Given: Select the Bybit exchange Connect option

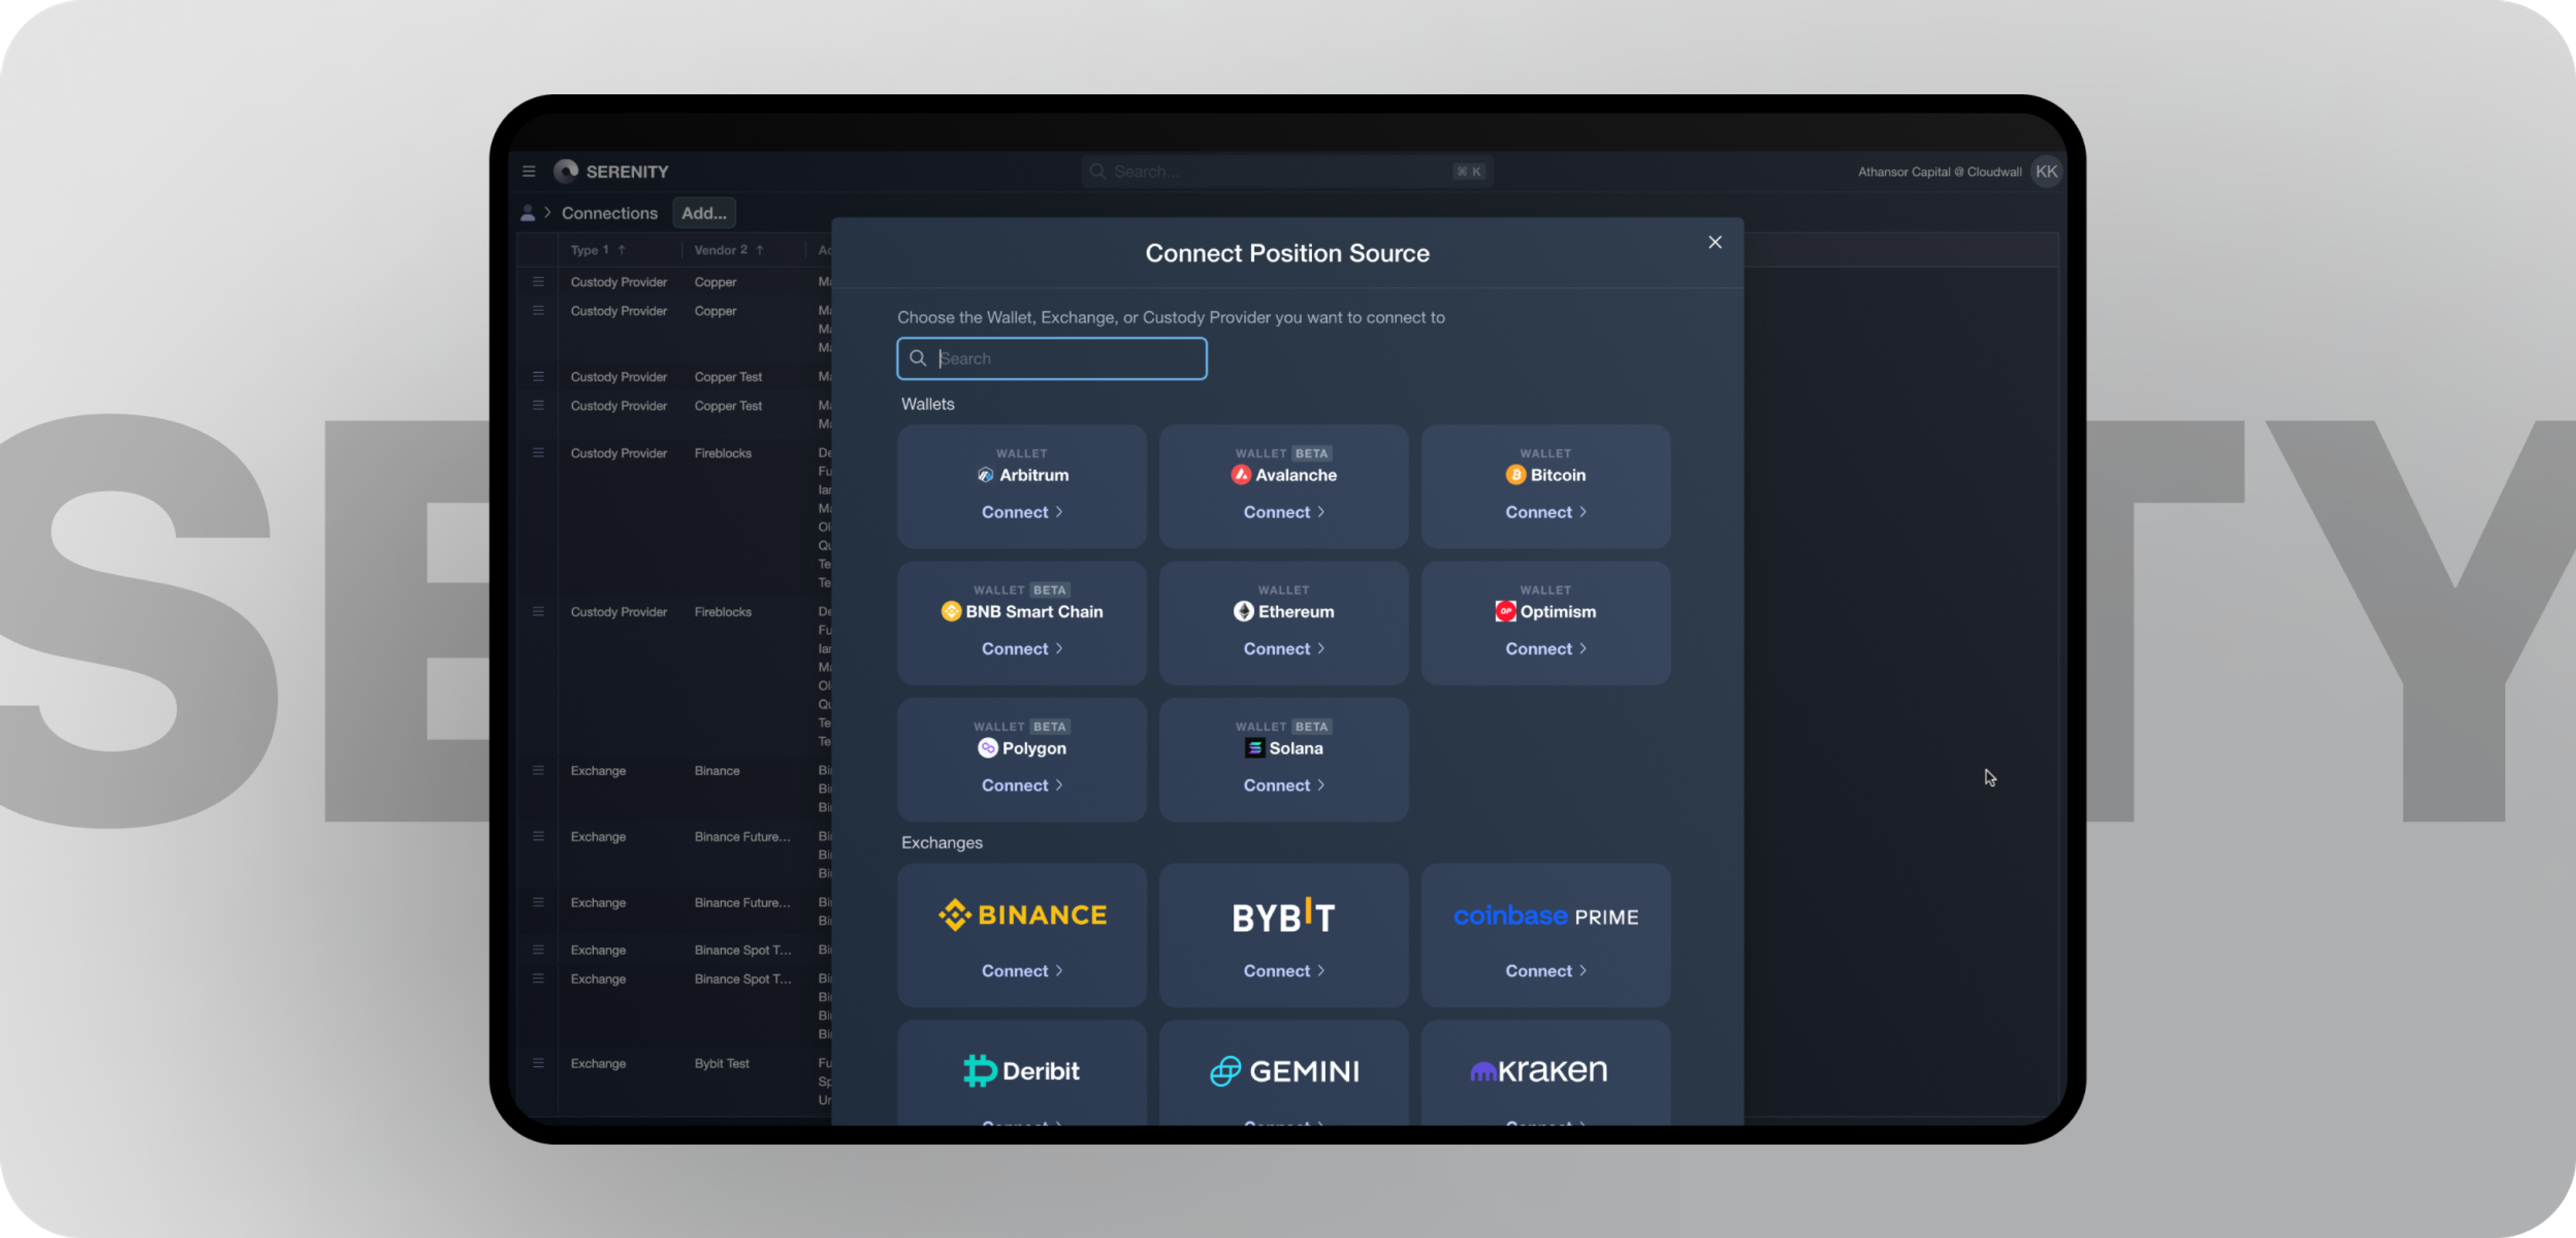Looking at the screenshot, I should 1283,970.
